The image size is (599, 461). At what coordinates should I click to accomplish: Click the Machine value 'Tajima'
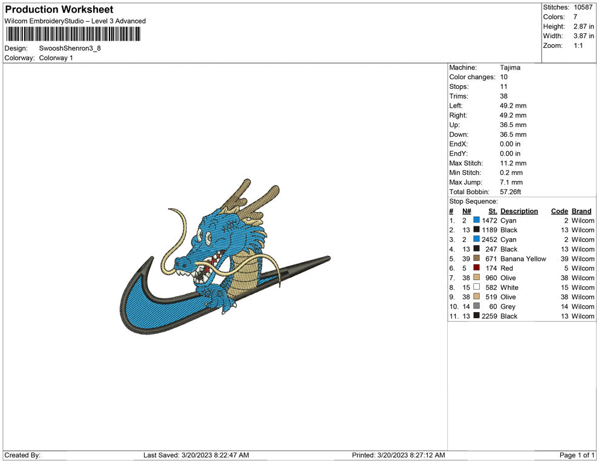[x=510, y=68]
